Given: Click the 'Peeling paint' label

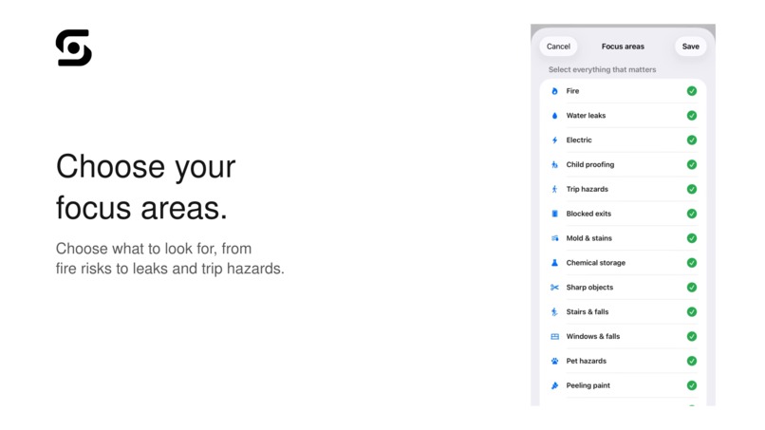Looking at the screenshot, I should 588,385.
